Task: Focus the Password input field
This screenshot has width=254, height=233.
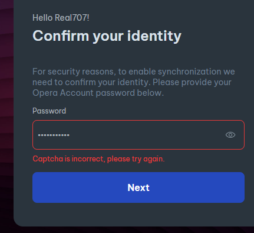Action: 138,135
